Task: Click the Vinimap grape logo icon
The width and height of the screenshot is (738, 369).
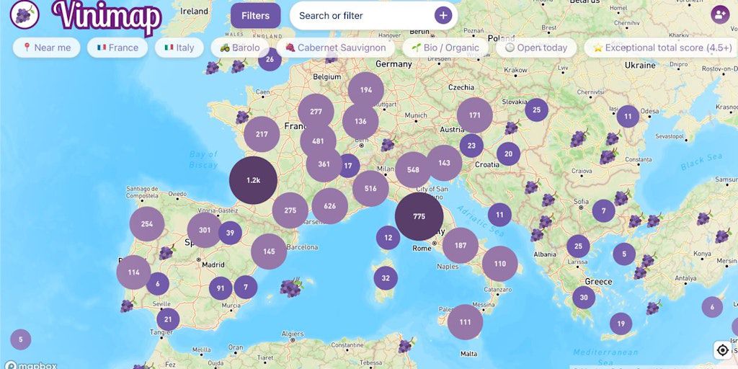Action: (24, 14)
